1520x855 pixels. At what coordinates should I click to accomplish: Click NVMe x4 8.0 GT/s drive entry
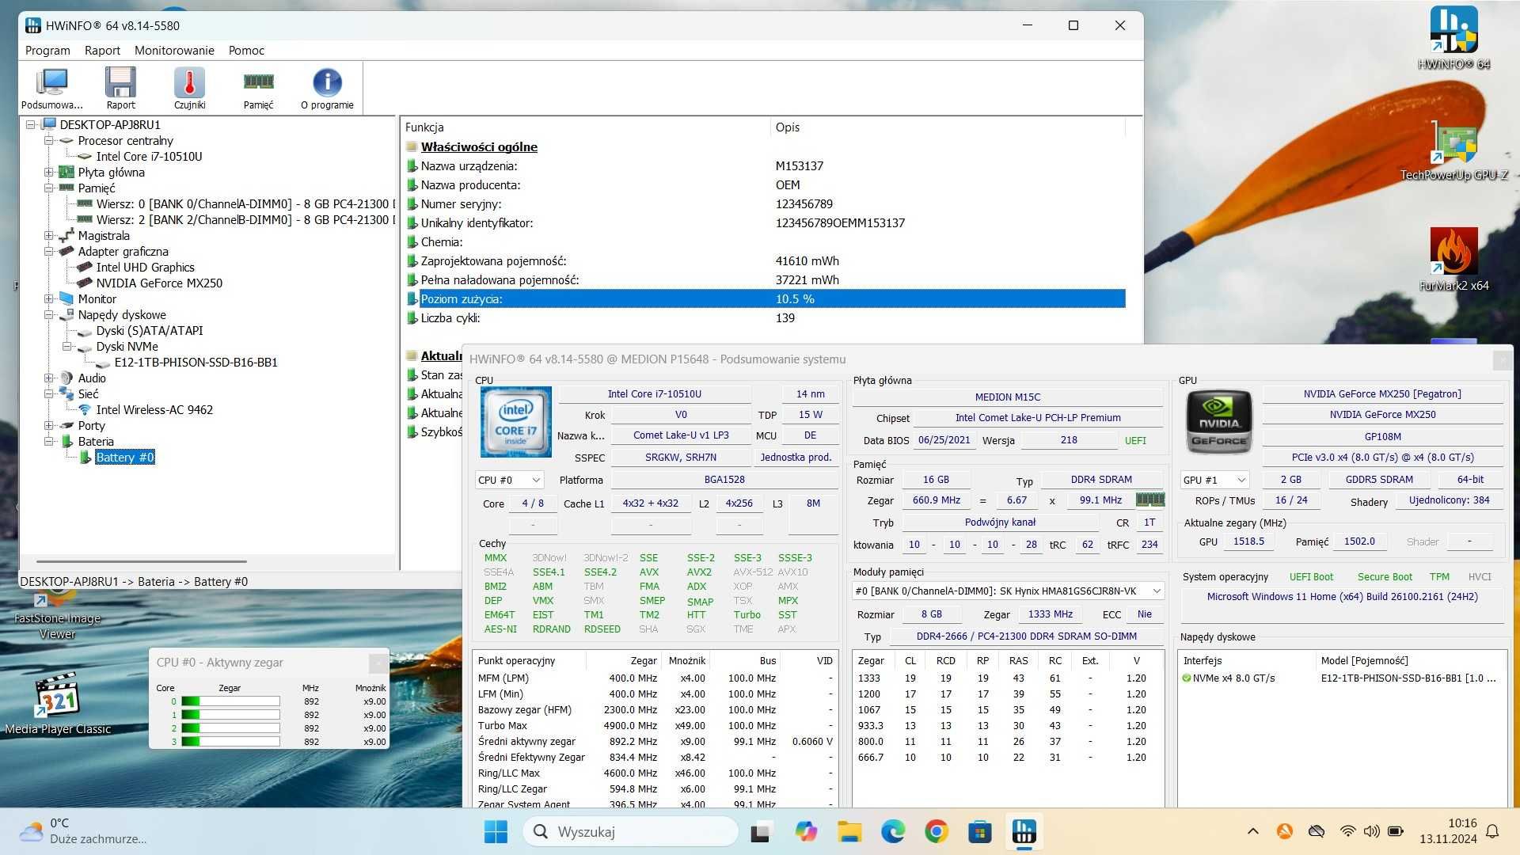tap(1342, 678)
